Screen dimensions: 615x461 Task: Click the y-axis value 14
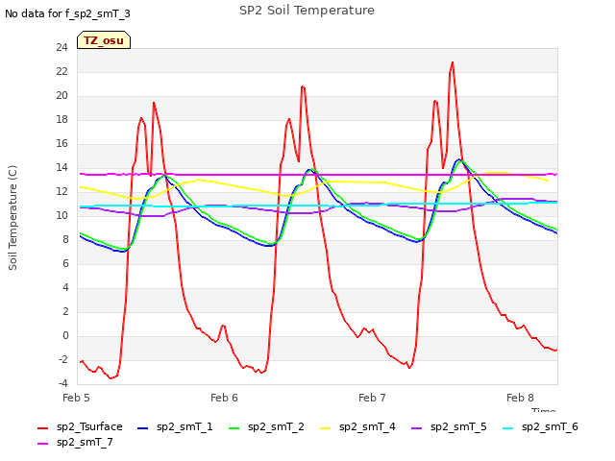coord(61,168)
